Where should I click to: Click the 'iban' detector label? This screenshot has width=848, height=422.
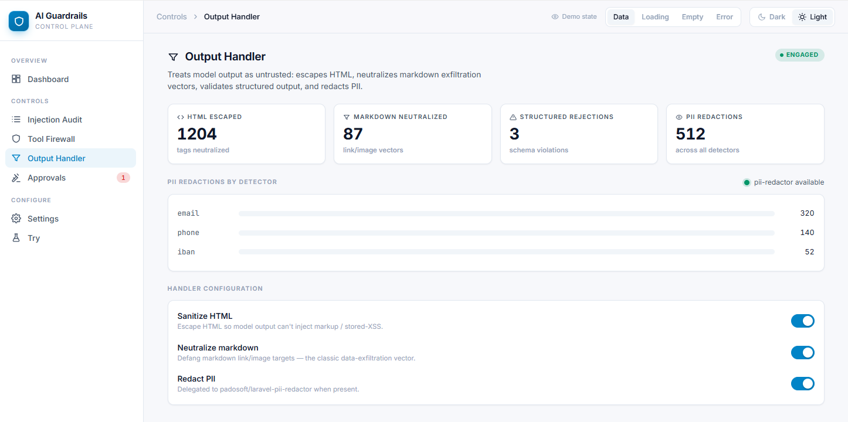pos(186,252)
